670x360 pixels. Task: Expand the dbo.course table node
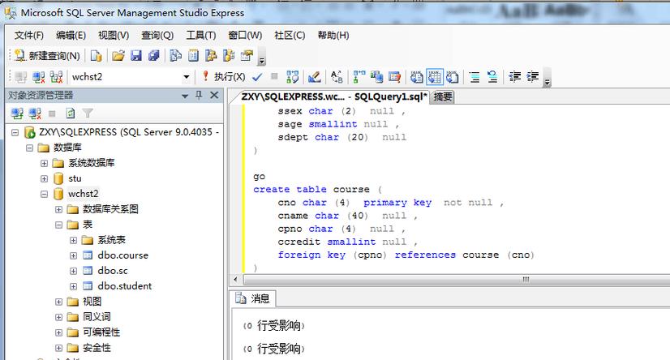74,255
